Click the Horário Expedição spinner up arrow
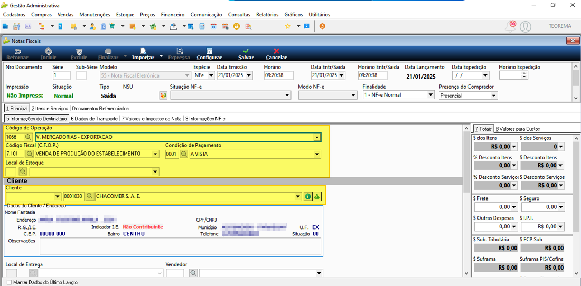 [523, 73]
